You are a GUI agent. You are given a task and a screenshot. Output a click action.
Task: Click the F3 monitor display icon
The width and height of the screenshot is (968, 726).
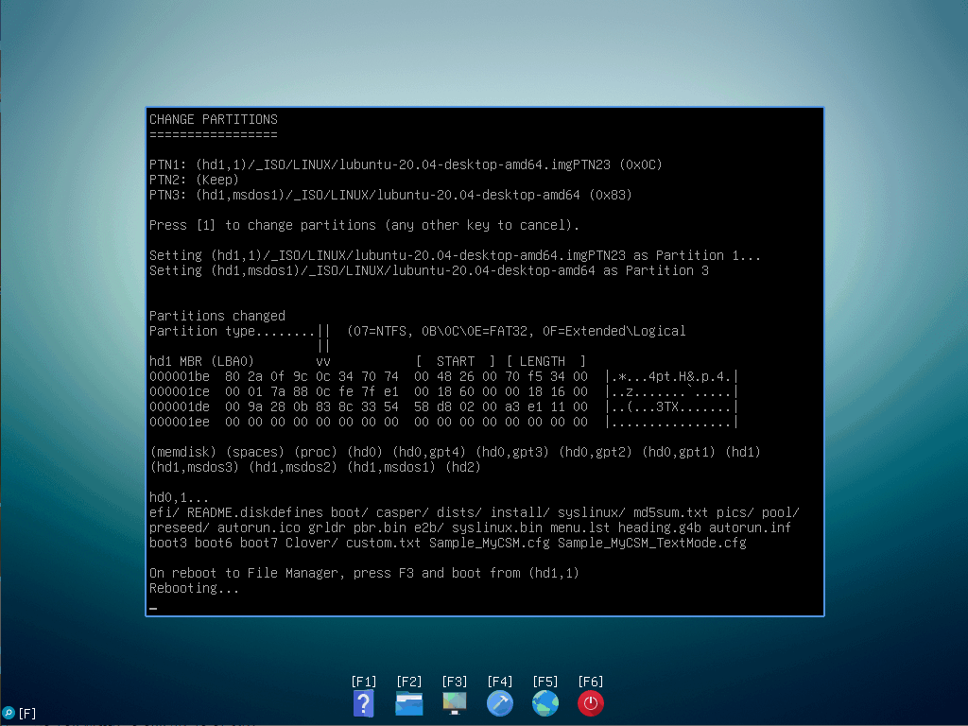[455, 703]
